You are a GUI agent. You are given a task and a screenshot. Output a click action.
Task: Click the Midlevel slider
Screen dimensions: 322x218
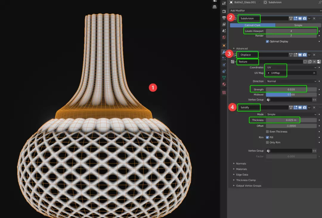click(x=291, y=94)
